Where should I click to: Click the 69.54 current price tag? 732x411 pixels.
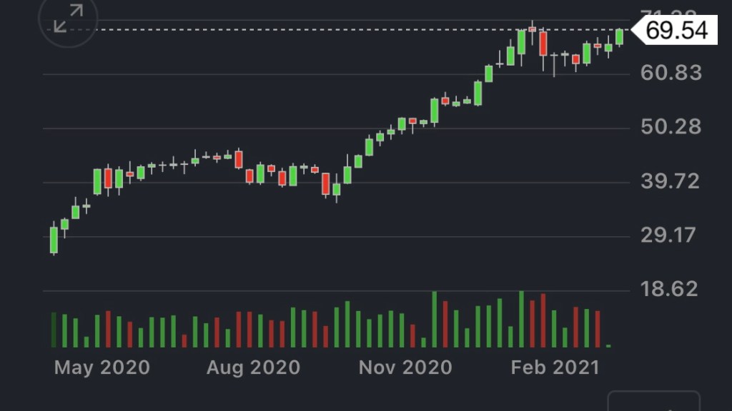[x=676, y=31]
